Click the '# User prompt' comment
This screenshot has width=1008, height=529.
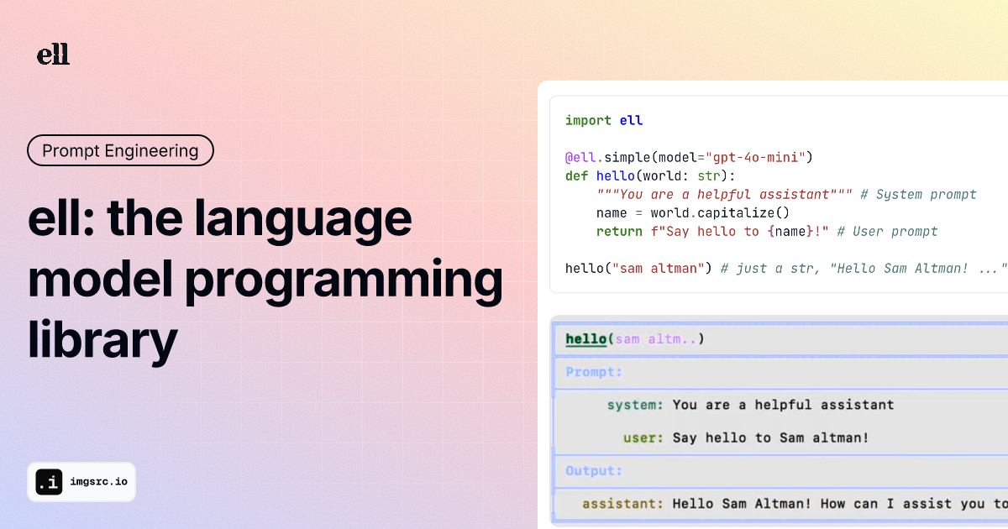click(x=887, y=231)
